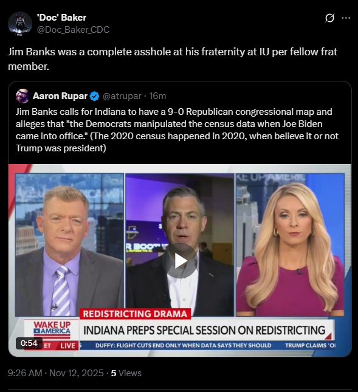
Task: Play the embedded video
Action: point(180,261)
